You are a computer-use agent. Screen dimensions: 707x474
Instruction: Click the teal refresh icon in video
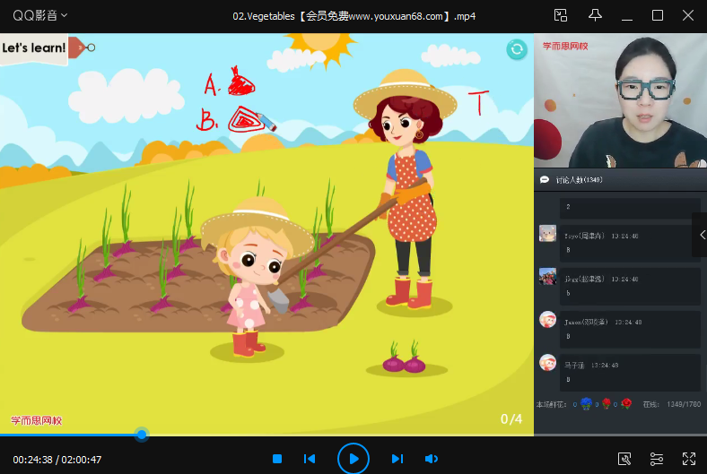[516, 49]
